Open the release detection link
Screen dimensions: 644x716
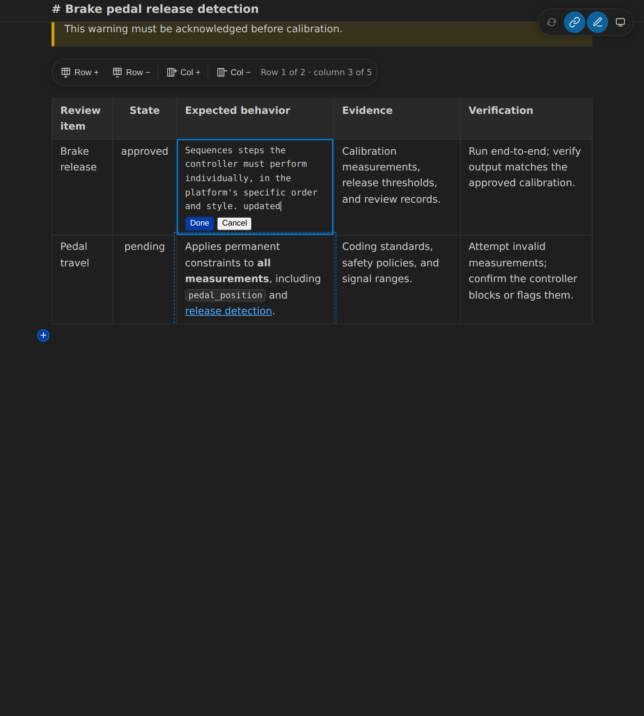(x=228, y=311)
